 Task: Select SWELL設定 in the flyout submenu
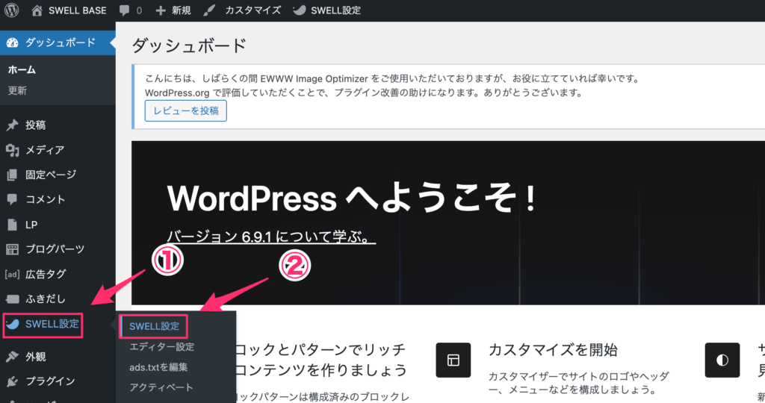(154, 326)
